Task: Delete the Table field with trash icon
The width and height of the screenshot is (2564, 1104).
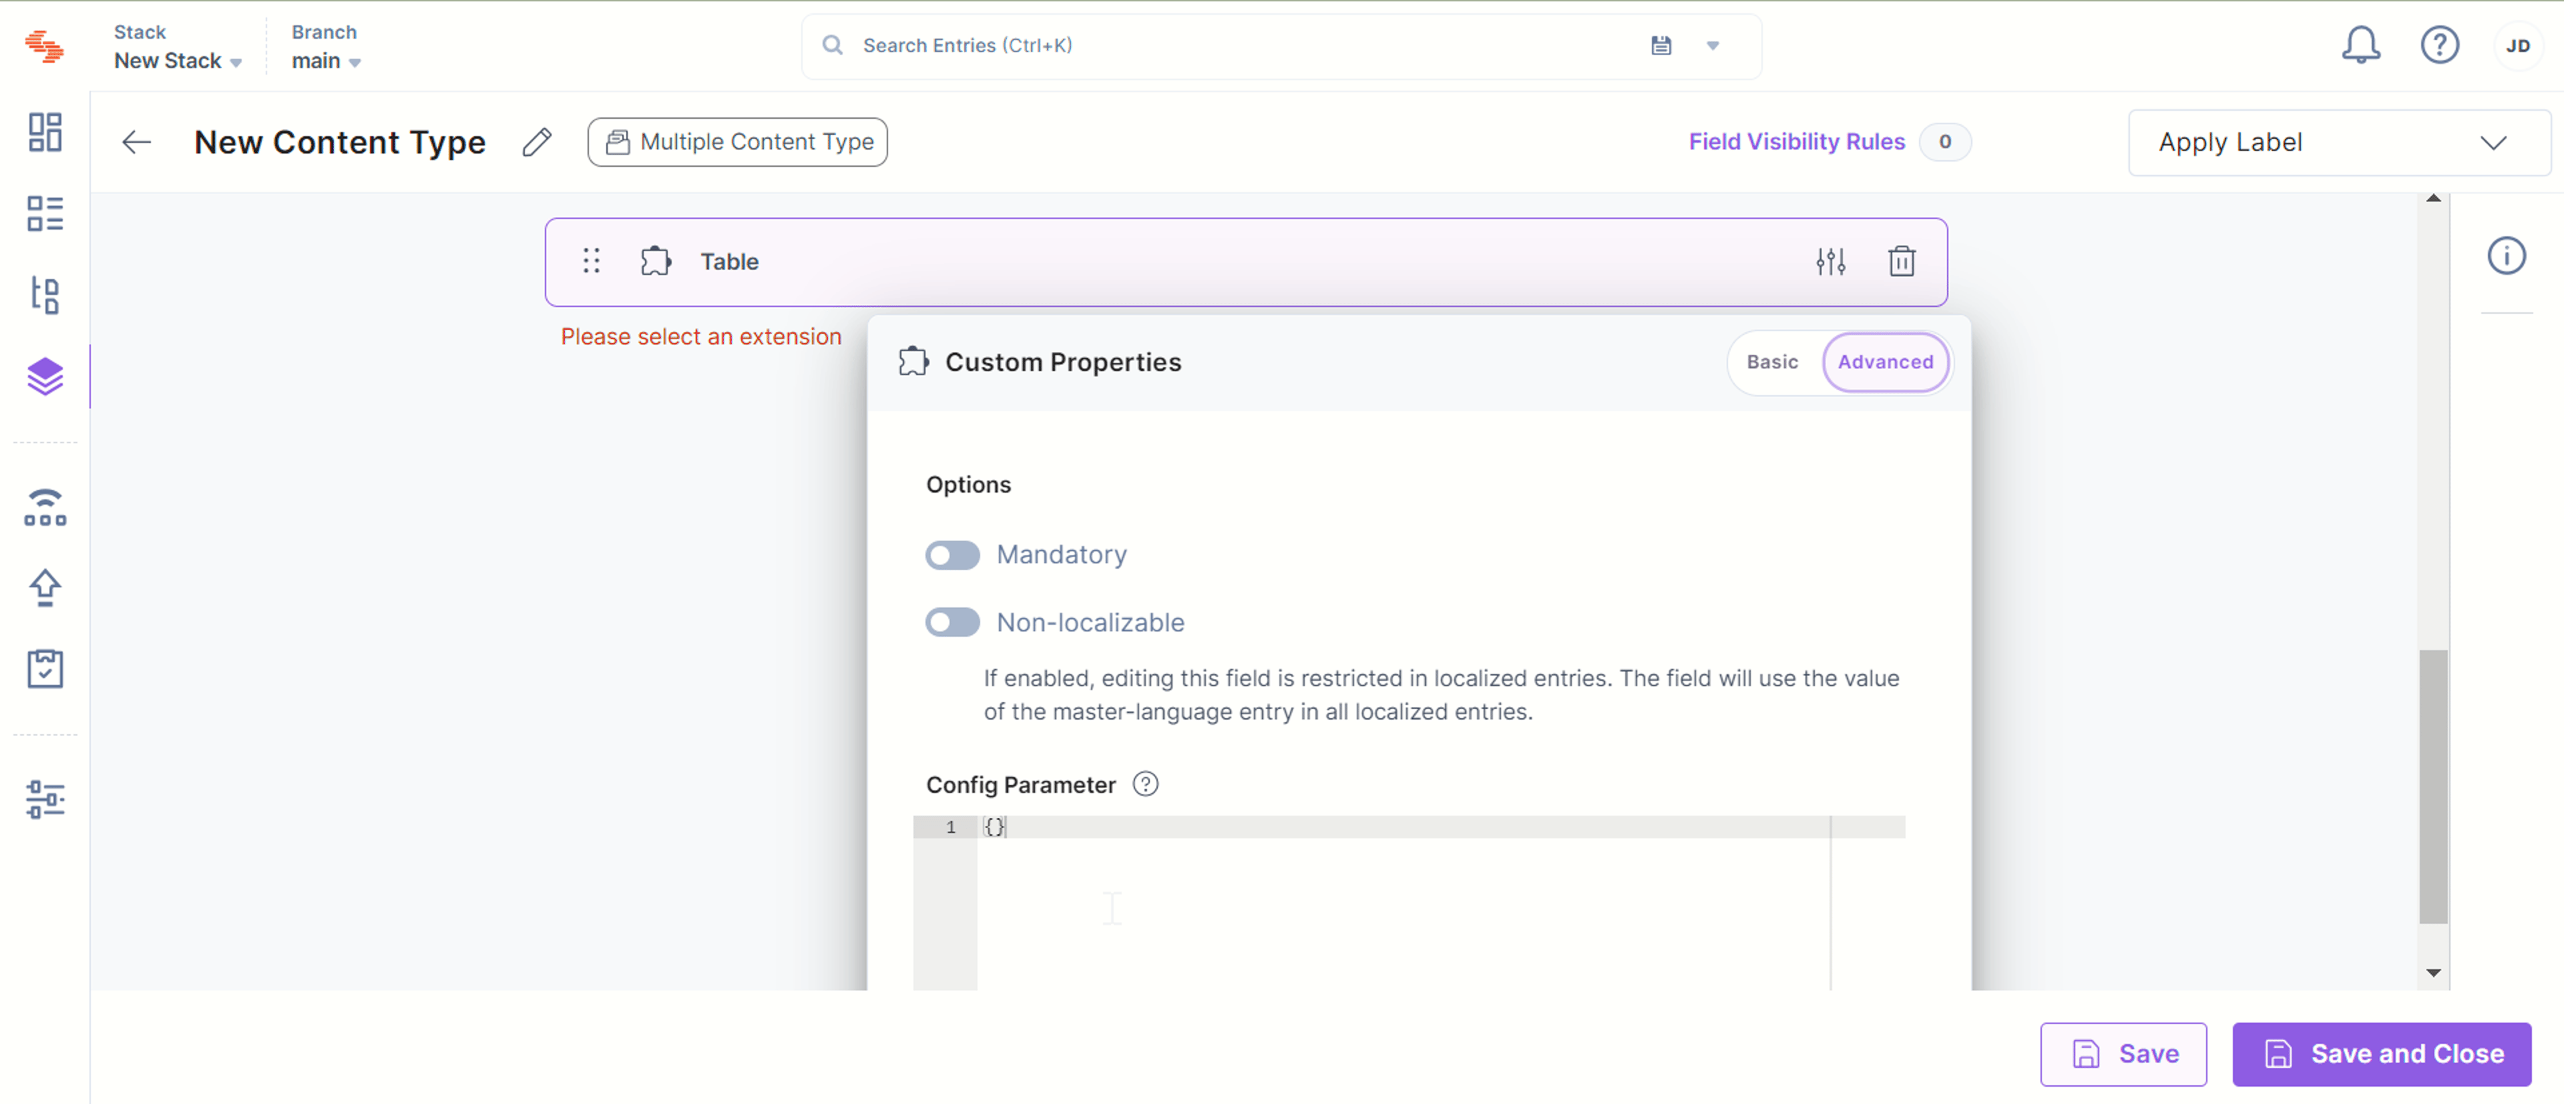Action: pos(1901,262)
